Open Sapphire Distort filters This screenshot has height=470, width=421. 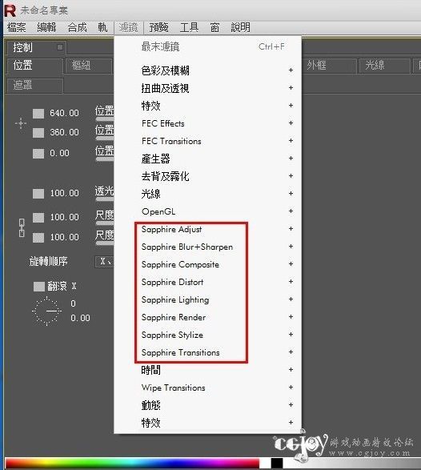pos(207,282)
